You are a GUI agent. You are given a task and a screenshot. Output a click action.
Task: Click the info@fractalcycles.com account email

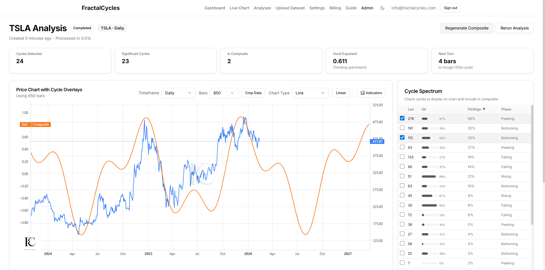point(413,8)
